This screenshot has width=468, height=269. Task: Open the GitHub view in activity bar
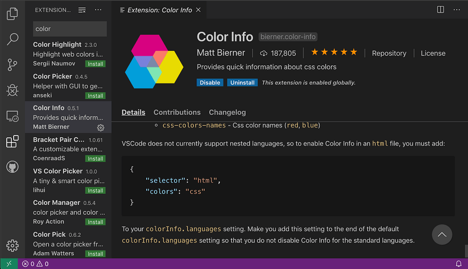[x=12, y=167]
